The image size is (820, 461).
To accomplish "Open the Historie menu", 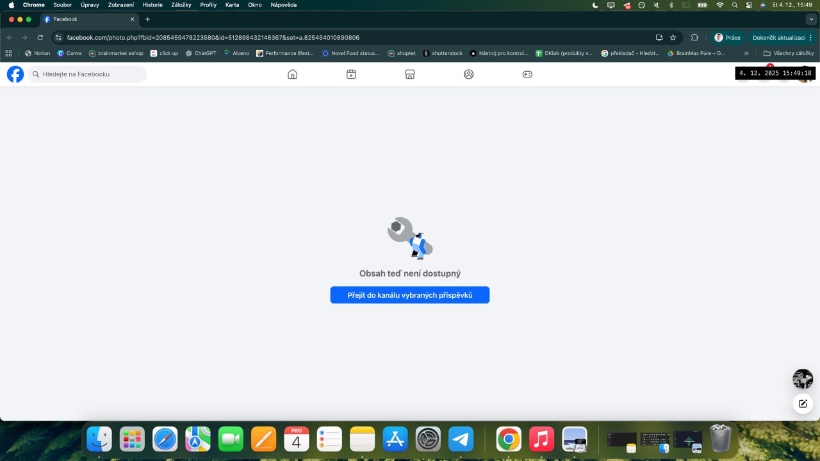I will tap(152, 5).
